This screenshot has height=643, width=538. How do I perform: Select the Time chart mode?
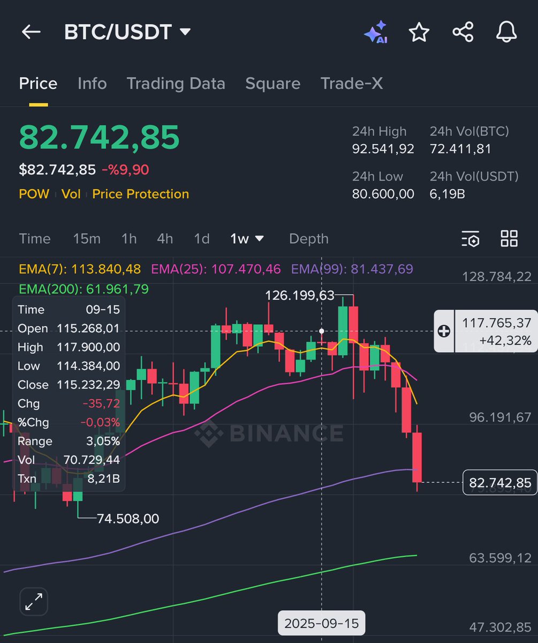[x=35, y=239]
